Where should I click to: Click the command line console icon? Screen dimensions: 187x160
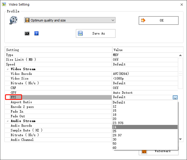pos(27,33)
